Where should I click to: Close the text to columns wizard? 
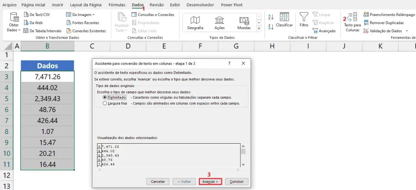[x=243, y=63]
